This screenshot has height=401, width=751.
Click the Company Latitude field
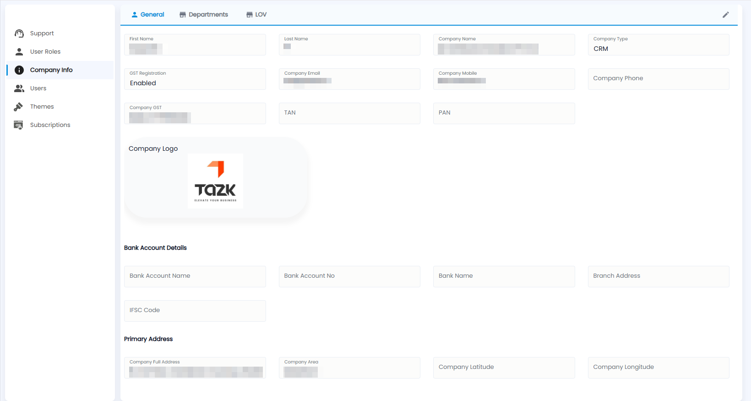pos(504,368)
